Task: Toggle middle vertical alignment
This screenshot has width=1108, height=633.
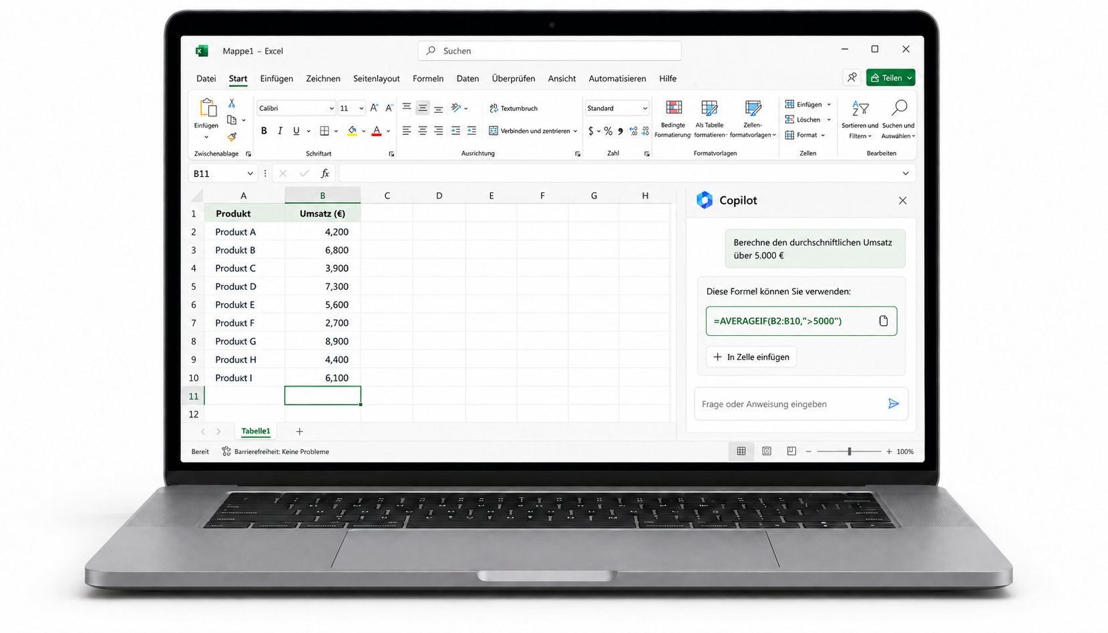Action: pyautogui.click(x=423, y=108)
